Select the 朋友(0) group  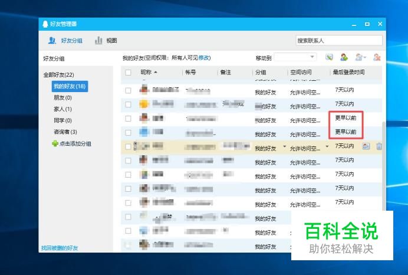(x=62, y=97)
